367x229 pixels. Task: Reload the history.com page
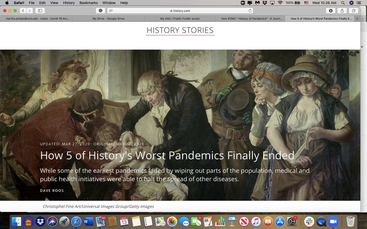point(250,11)
